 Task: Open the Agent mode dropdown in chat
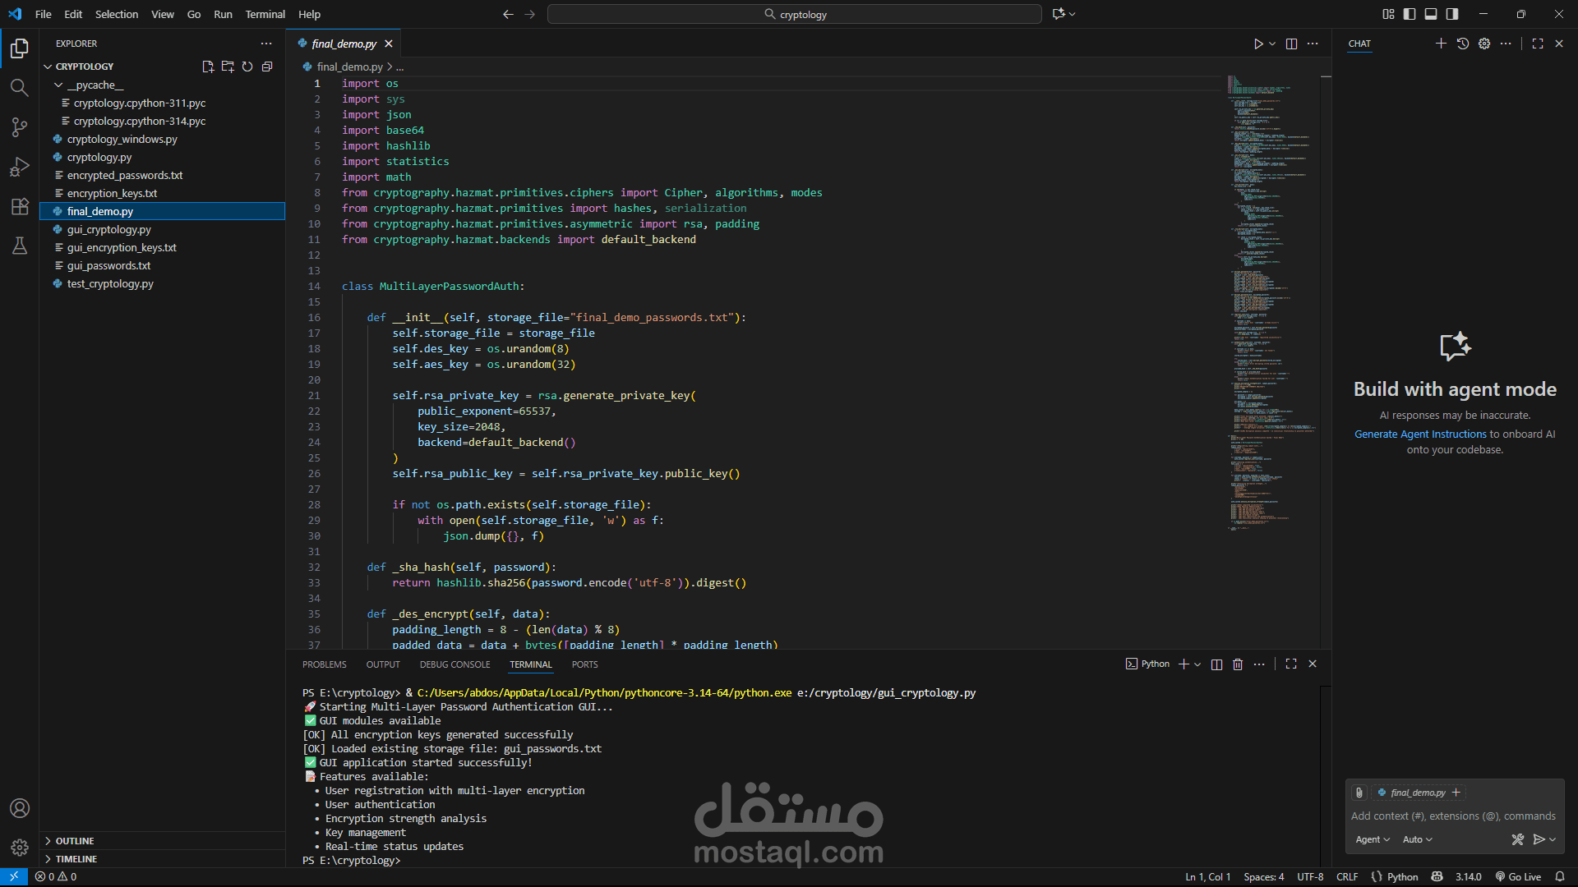[1373, 839]
